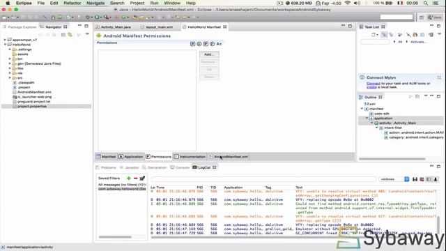Click the Connect link in Mylyn panel
This screenshot has width=446, height=251.
(x=374, y=84)
